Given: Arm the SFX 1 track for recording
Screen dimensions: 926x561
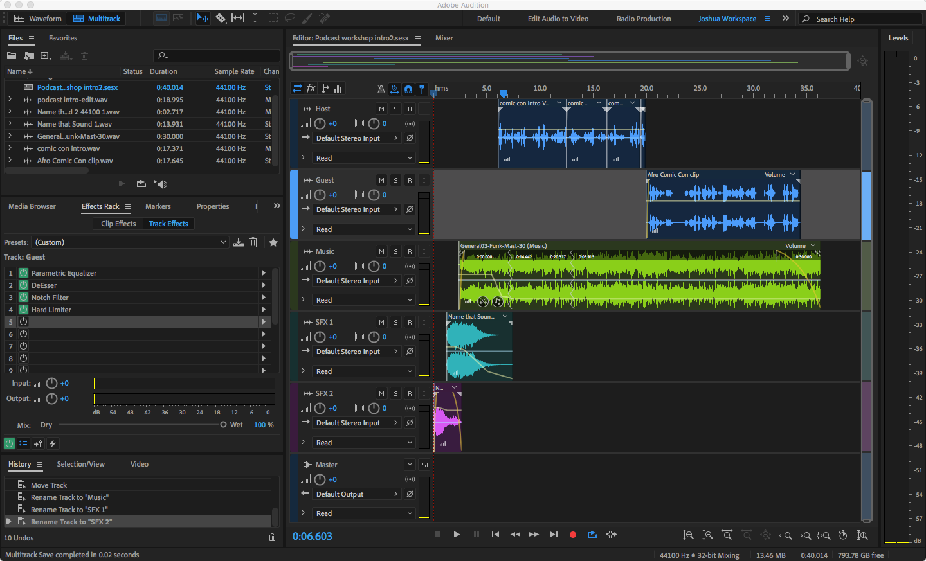Looking at the screenshot, I should click(410, 322).
